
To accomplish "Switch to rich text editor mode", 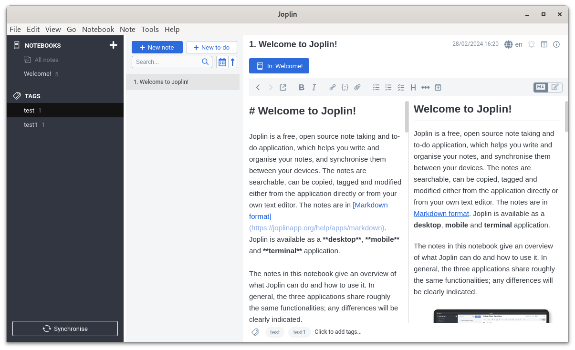I will click(x=554, y=87).
